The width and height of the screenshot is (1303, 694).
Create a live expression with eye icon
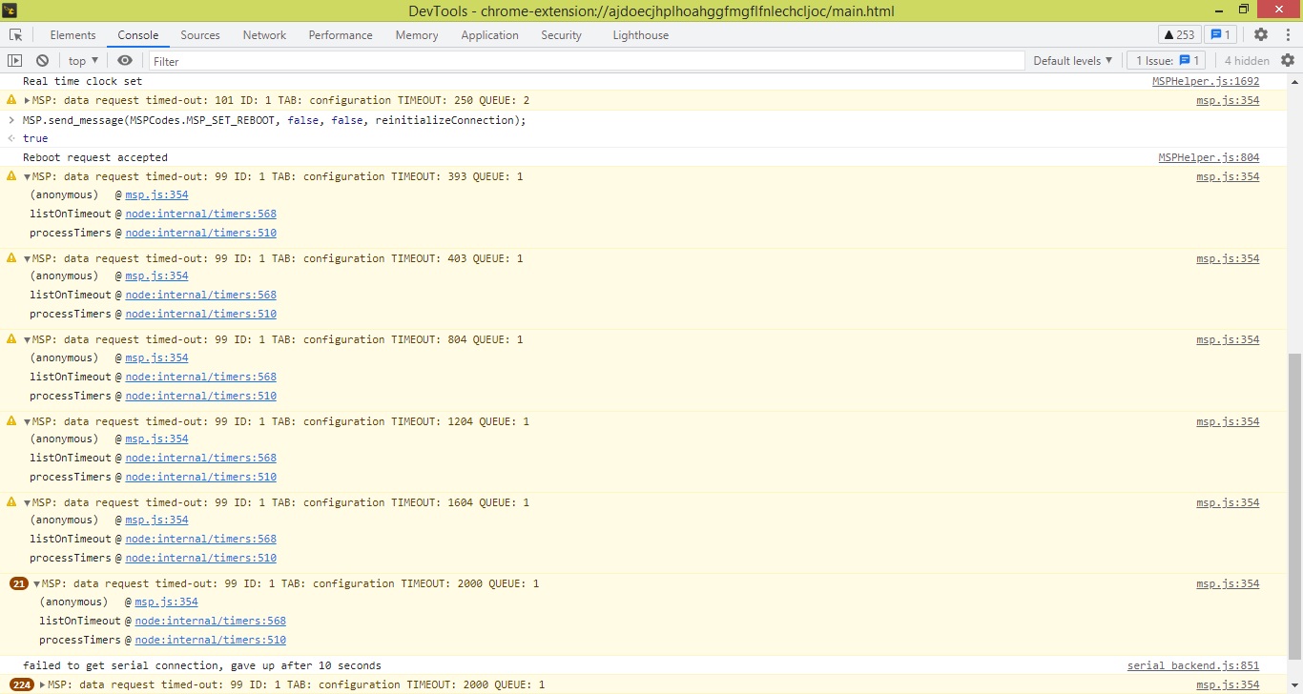point(124,60)
